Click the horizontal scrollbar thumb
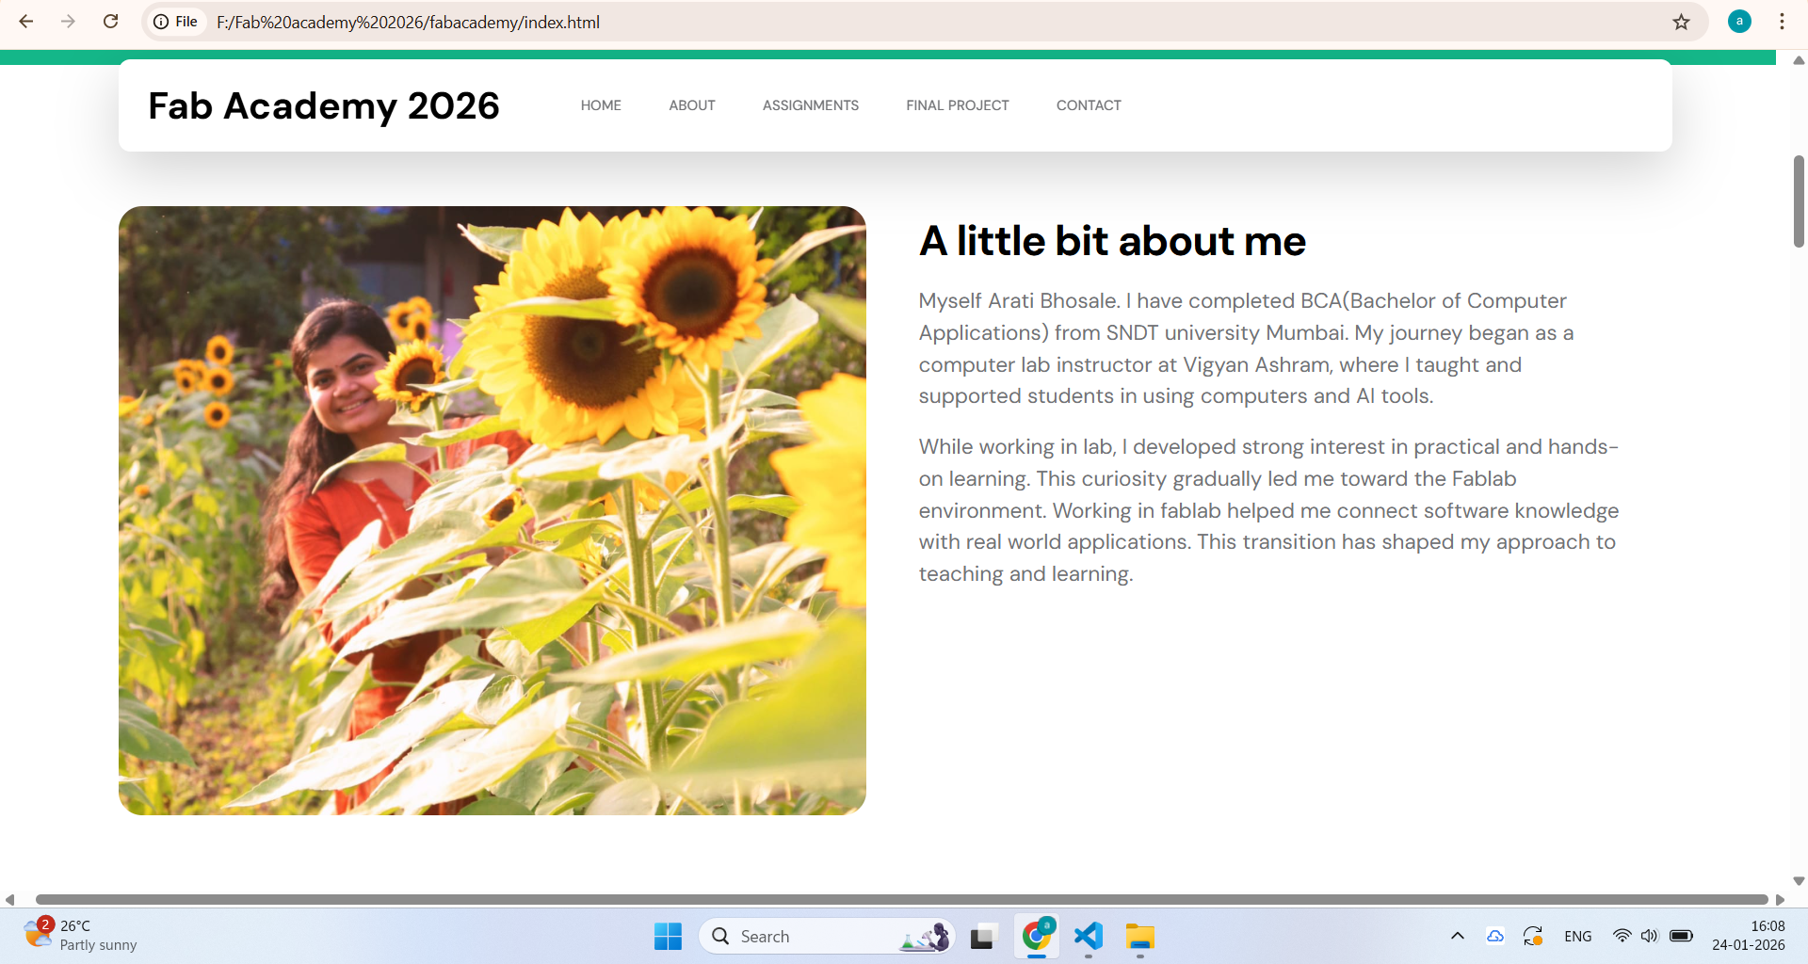 pos(901,900)
